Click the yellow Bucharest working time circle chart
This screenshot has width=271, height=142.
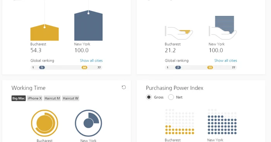[45, 123]
